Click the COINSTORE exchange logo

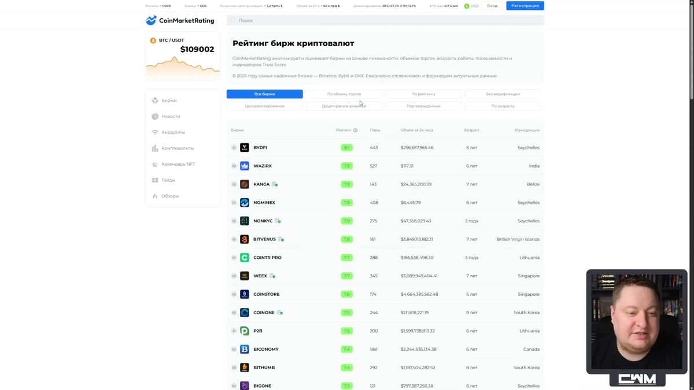(x=245, y=294)
